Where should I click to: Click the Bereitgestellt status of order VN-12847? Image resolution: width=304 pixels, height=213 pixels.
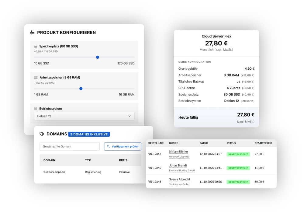[238, 154]
